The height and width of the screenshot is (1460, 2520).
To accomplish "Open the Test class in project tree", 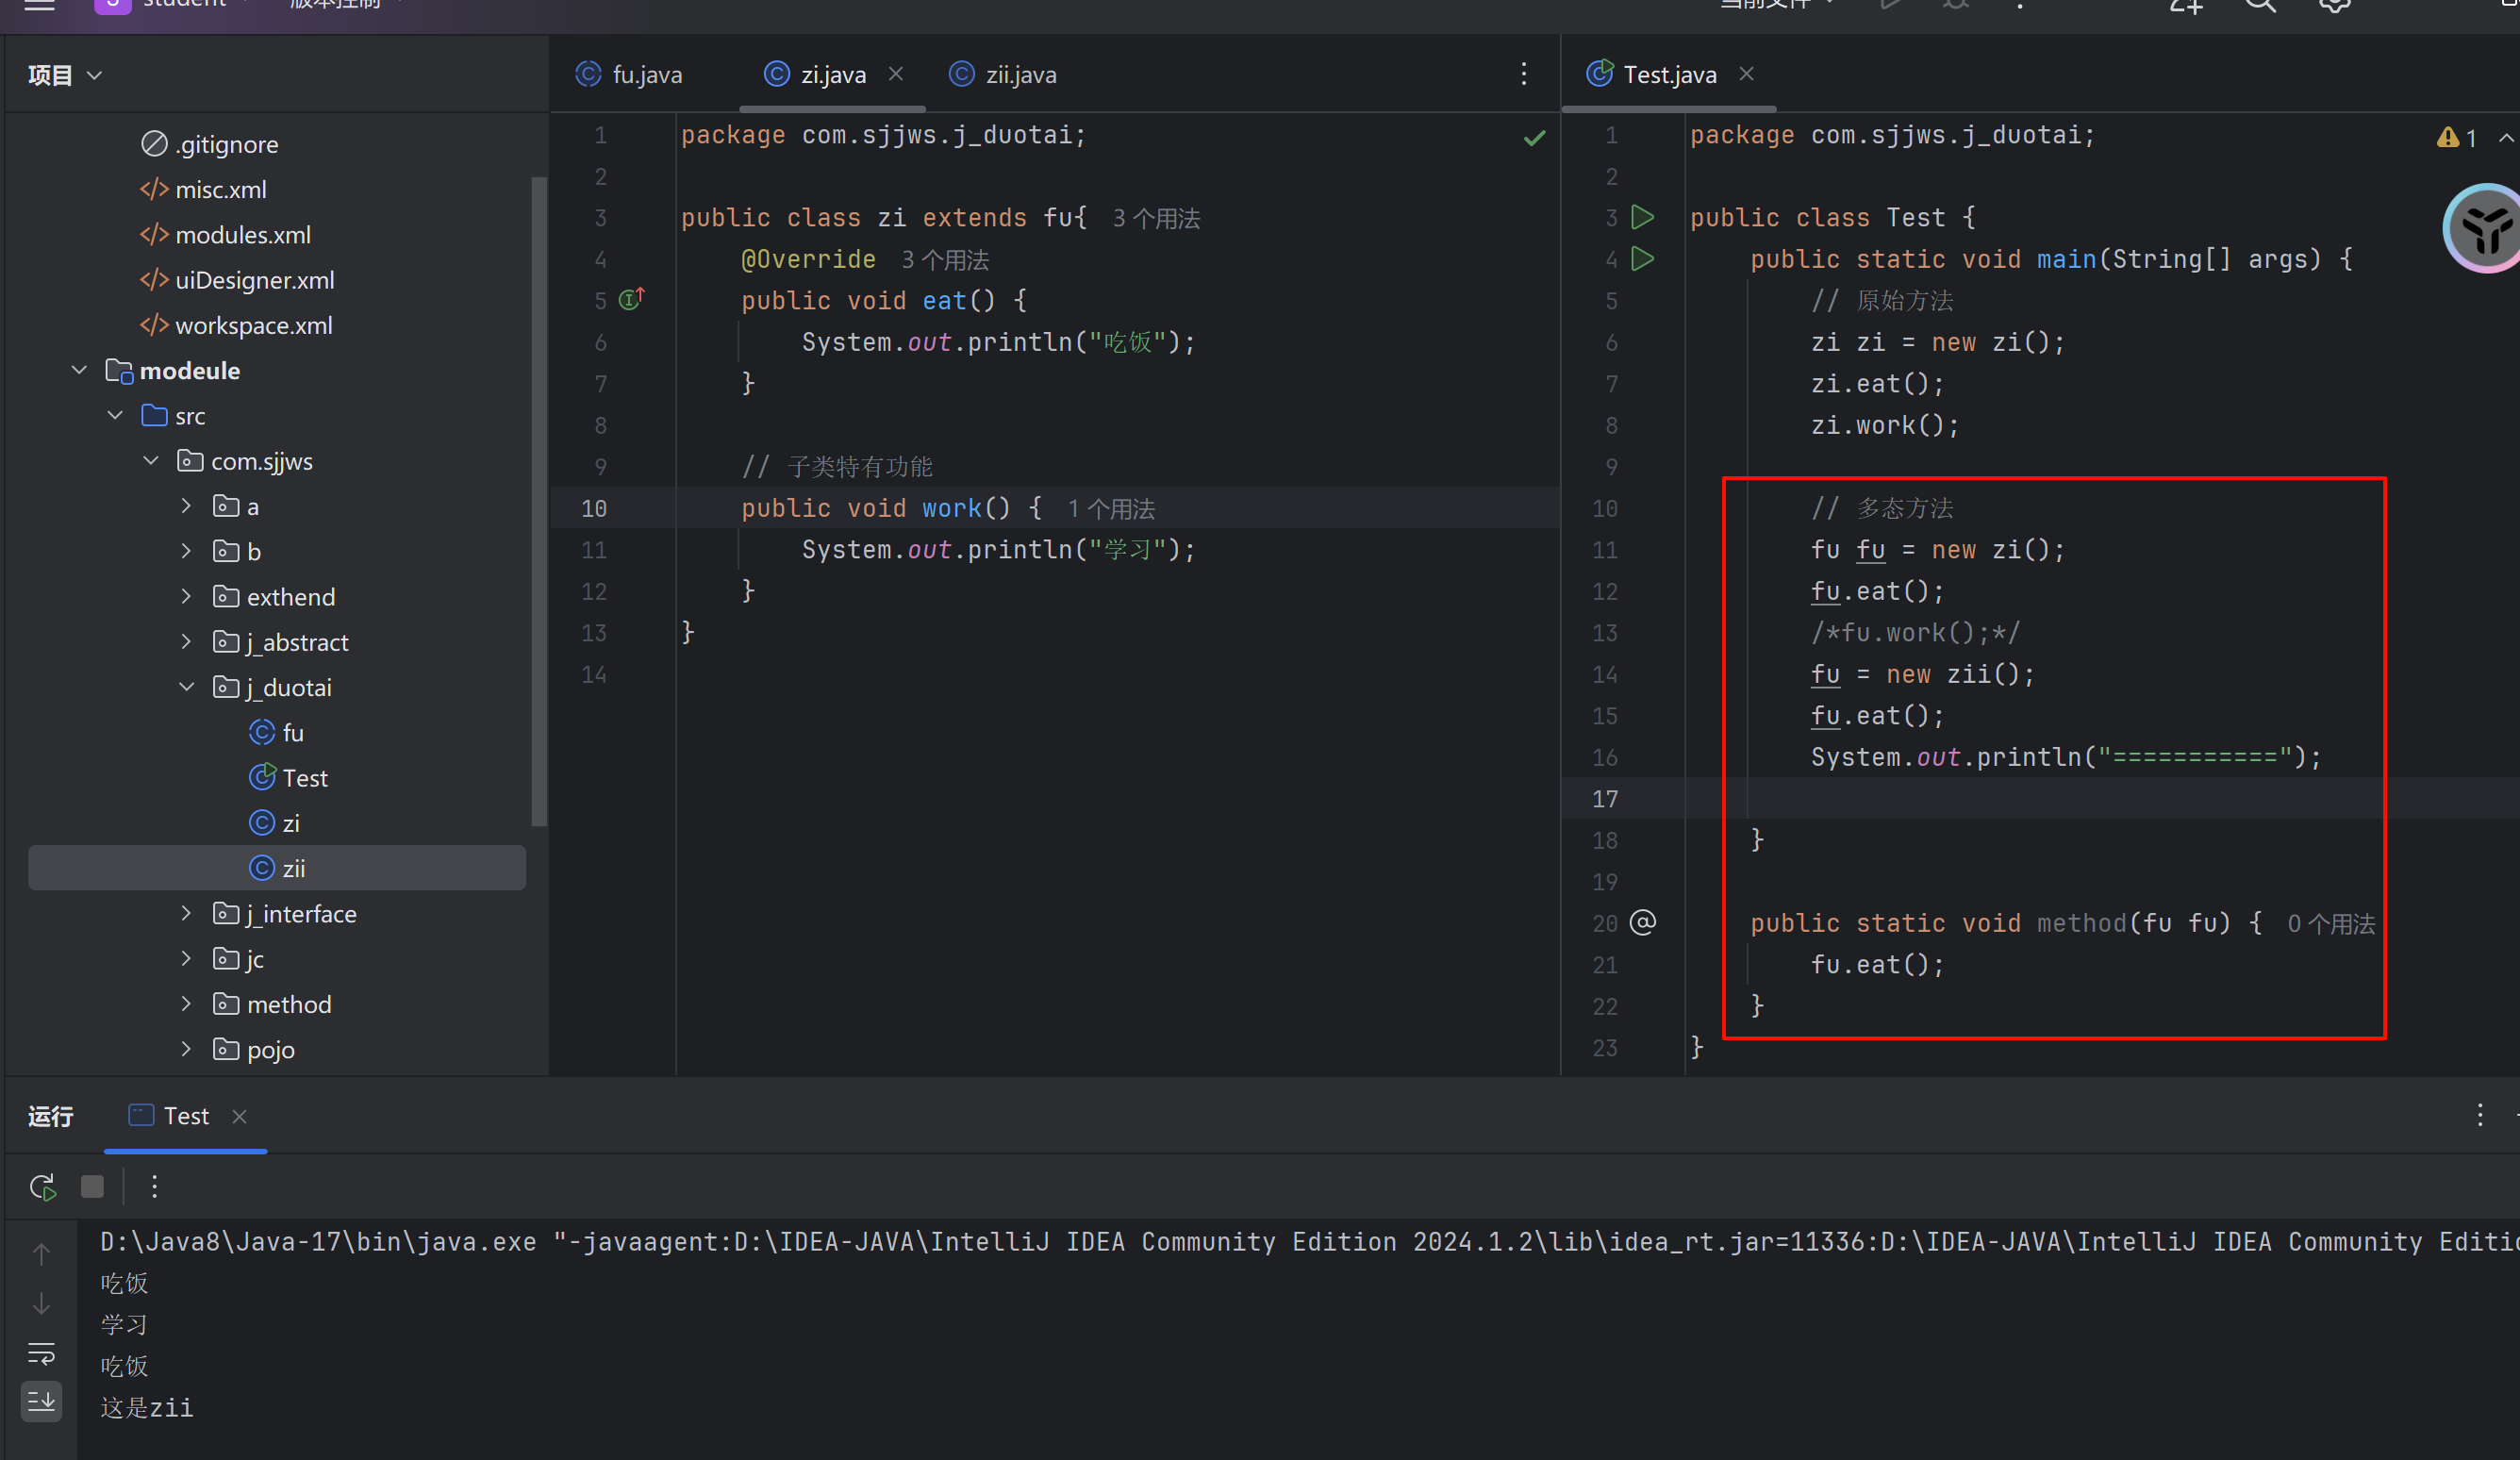I will pyautogui.click(x=304, y=778).
